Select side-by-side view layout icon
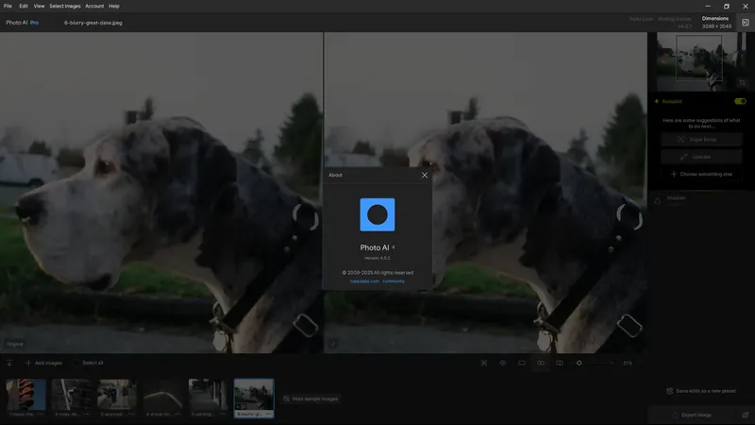Screen dimensions: 755x425 (540, 363)
